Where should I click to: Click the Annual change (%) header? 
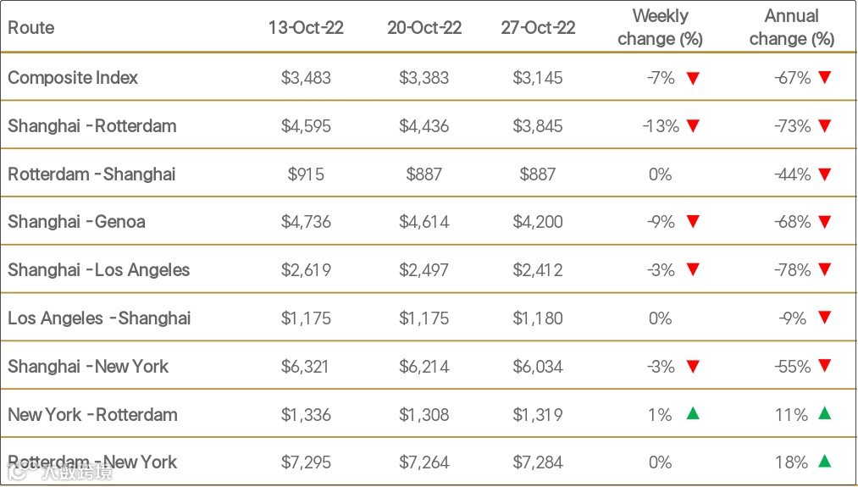point(791,27)
